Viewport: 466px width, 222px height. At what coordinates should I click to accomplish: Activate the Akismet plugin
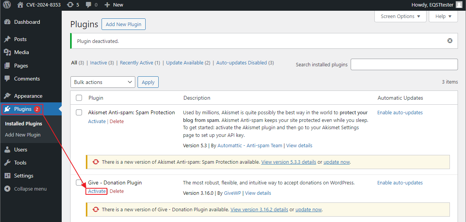[x=97, y=121]
